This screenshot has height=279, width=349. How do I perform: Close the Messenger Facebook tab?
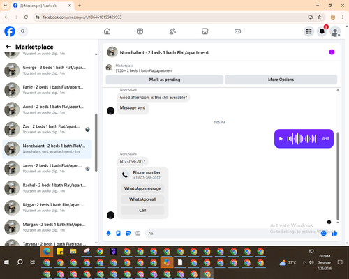point(70,6)
